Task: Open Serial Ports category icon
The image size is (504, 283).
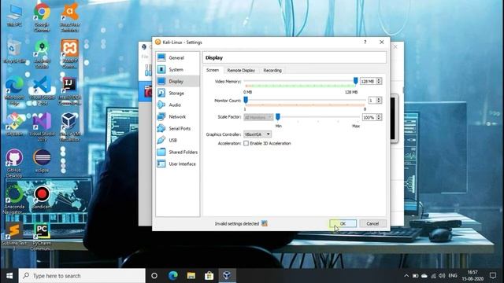Action: (x=161, y=128)
